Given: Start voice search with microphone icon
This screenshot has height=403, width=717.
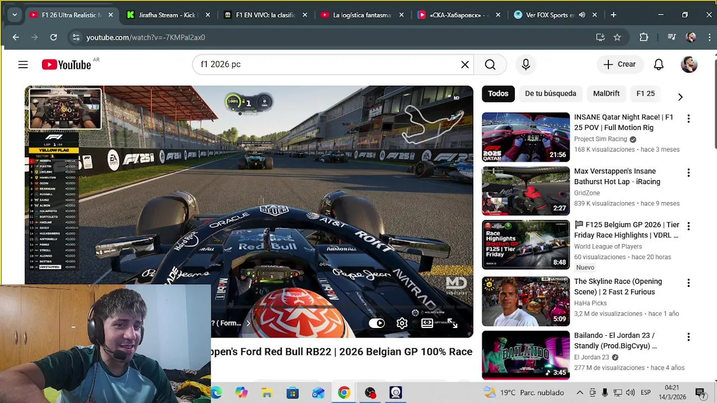Looking at the screenshot, I should 525,64.
